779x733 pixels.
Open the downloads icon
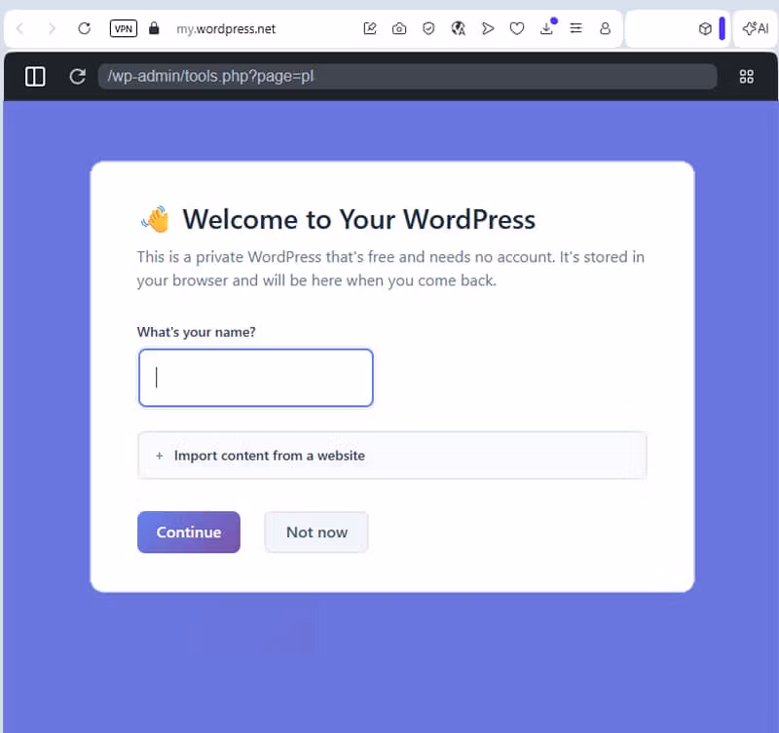pos(546,28)
